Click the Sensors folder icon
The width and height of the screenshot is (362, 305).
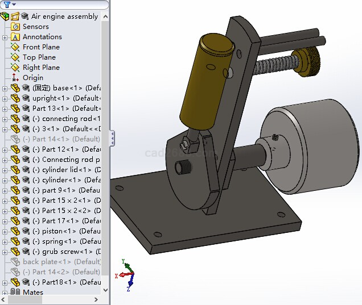[15, 27]
